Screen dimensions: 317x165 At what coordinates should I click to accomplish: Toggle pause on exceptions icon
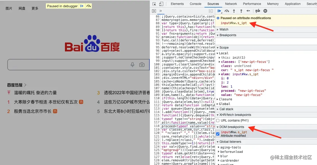pyautogui.click(x=265, y=11)
